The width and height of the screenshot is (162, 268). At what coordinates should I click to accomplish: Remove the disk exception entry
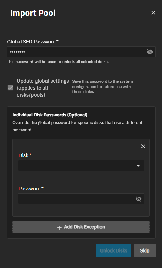pos(143,146)
